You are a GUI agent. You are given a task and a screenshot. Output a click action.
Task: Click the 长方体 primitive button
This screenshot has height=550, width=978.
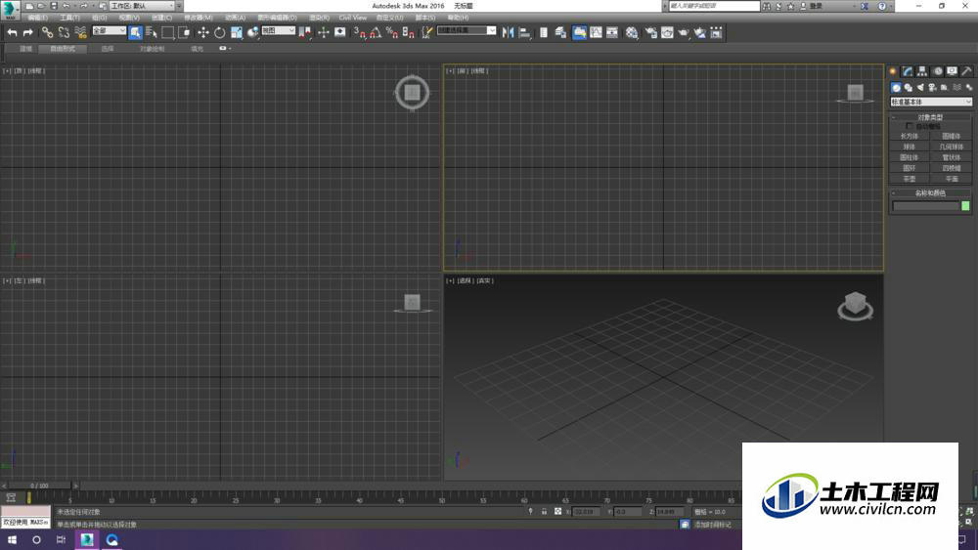pos(910,136)
